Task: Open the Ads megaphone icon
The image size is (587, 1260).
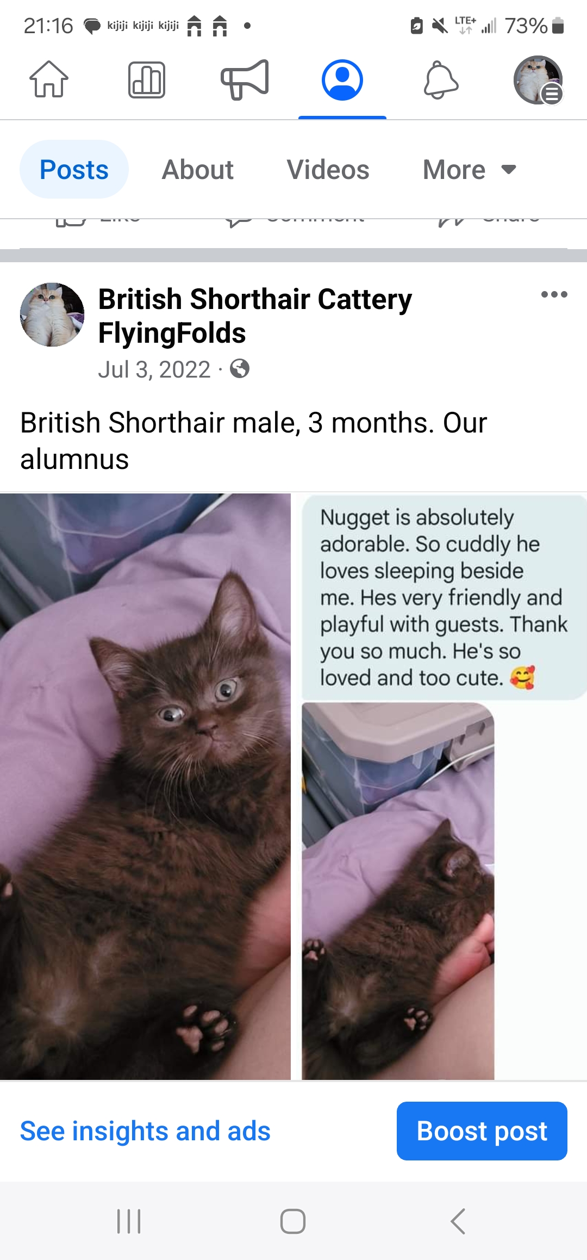Action: click(x=245, y=79)
